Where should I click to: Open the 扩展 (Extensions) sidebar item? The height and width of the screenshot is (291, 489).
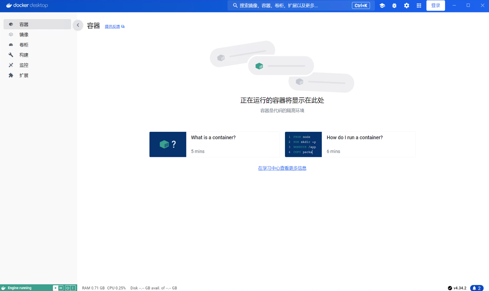coord(37,75)
